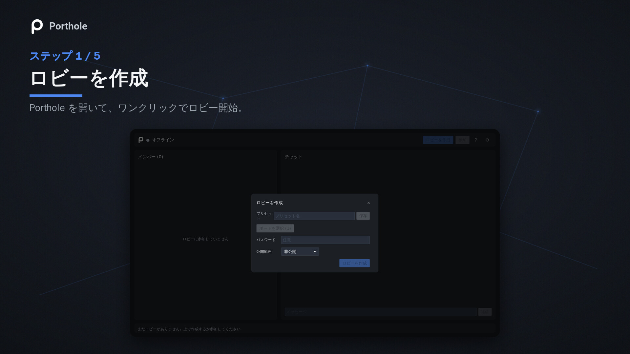This screenshot has width=630, height=354.
Task: Click the ポートを選択 (1) button
Action: point(275,228)
